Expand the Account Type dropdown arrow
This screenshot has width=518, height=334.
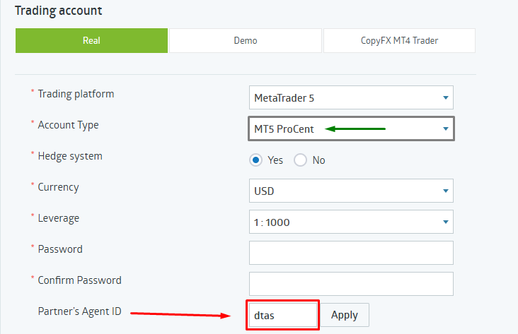point(445,129)
